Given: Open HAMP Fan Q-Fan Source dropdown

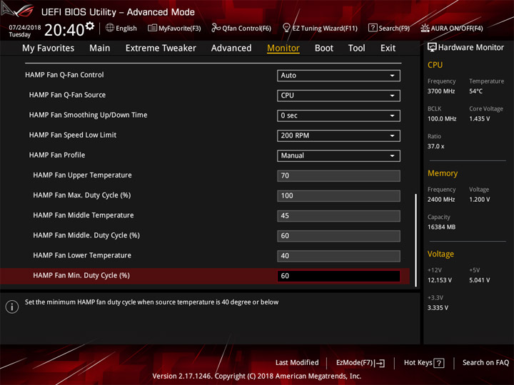Looking at the screenshot, I should pyautogui.click(x=338, y=96).
